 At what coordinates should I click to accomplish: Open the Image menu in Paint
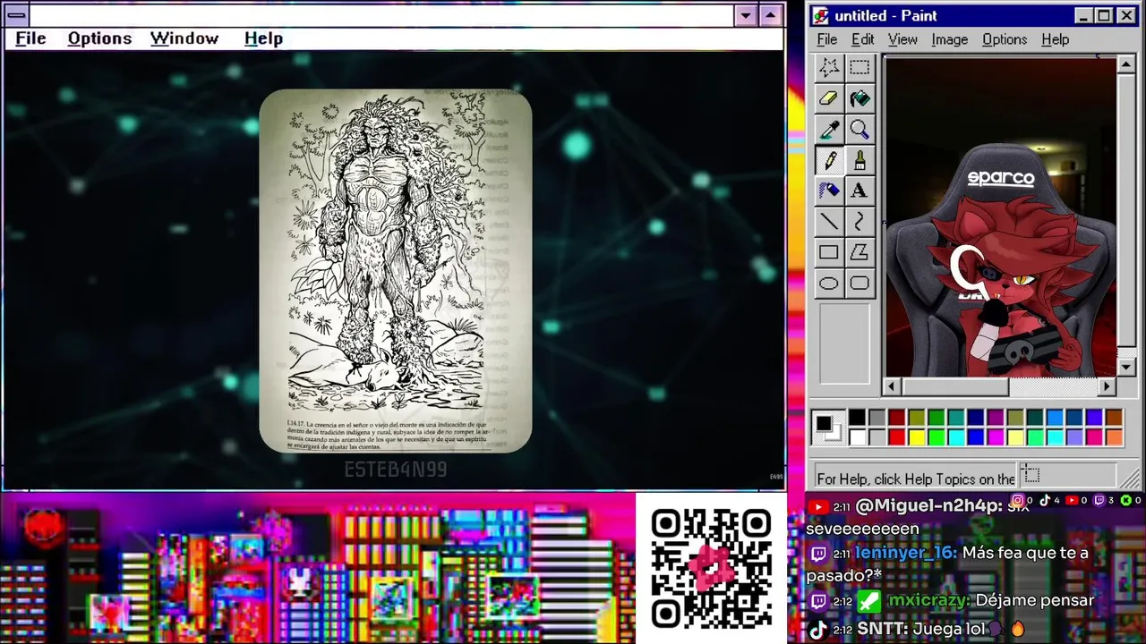click(x=949, y=39)
